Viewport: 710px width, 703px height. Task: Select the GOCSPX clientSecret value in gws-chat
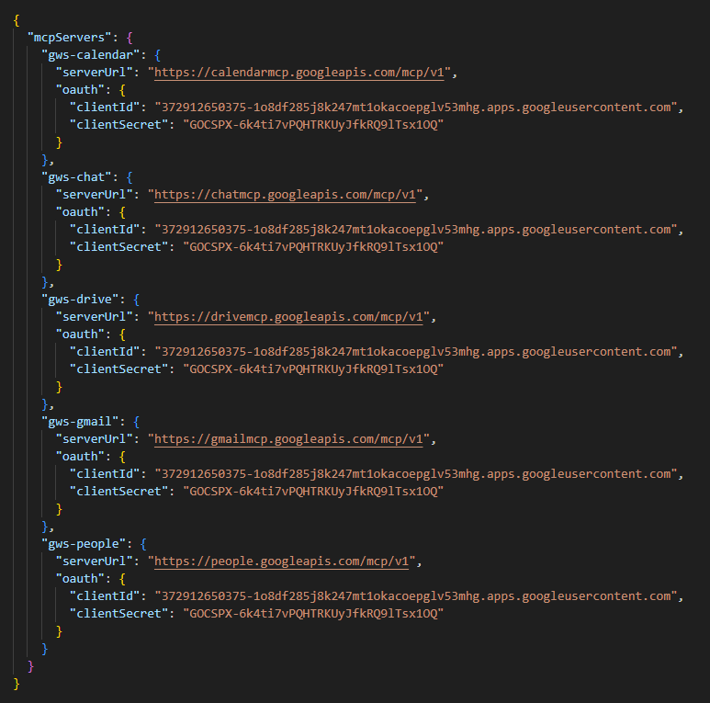click(313, 247)
